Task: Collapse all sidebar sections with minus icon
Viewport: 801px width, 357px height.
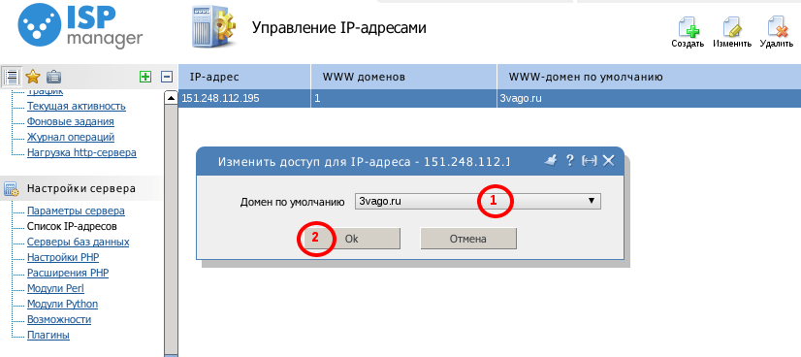Action: (x=167, y=77)
